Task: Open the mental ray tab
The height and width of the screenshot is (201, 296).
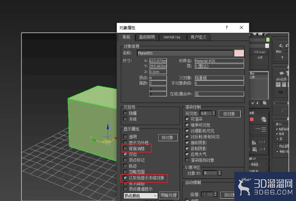Action: (x=172, y=37)
